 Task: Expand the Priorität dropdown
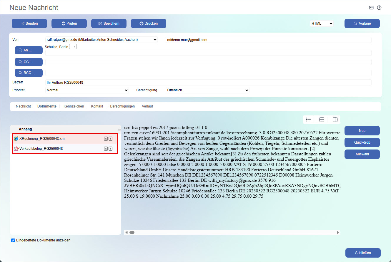[87, 90]
